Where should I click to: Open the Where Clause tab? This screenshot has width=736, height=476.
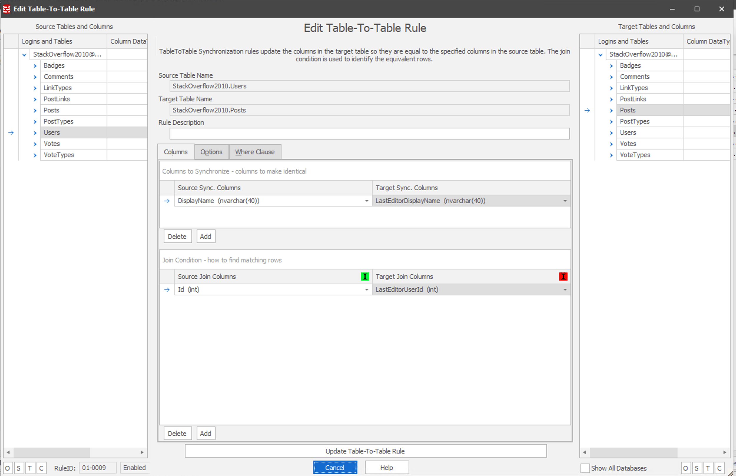point(255,152)
